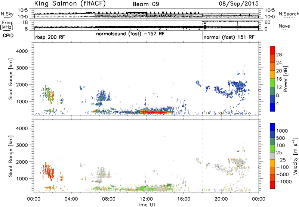
Task: Click the top blue segment of Velocity colorbar
Action: pos(272,127)
